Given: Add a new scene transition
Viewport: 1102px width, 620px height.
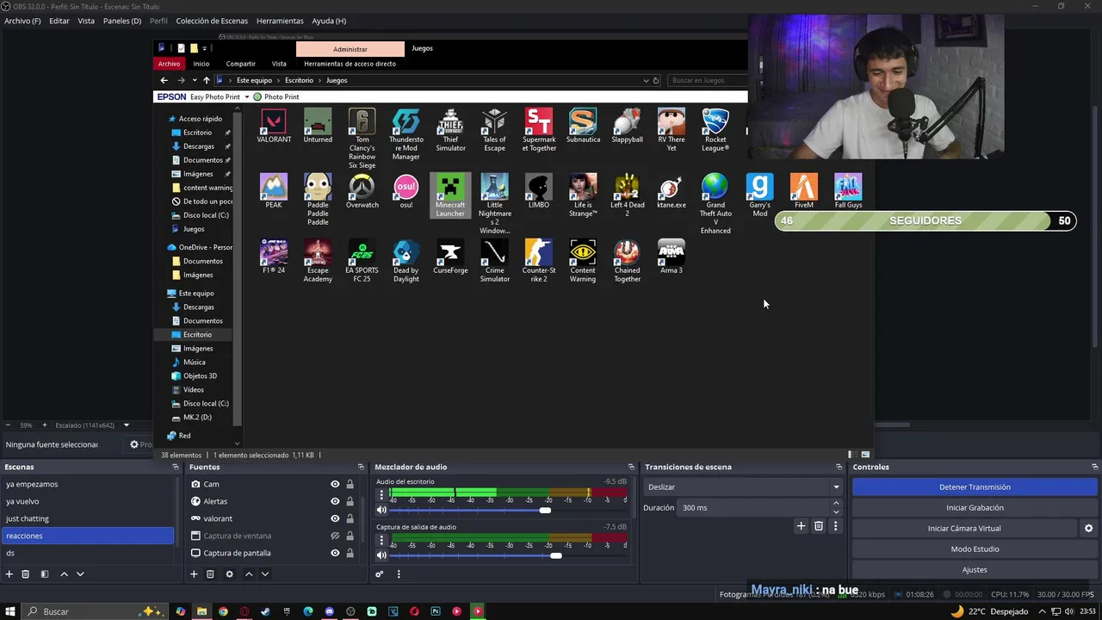Looking at the screenshot, I should coord(801,526).
